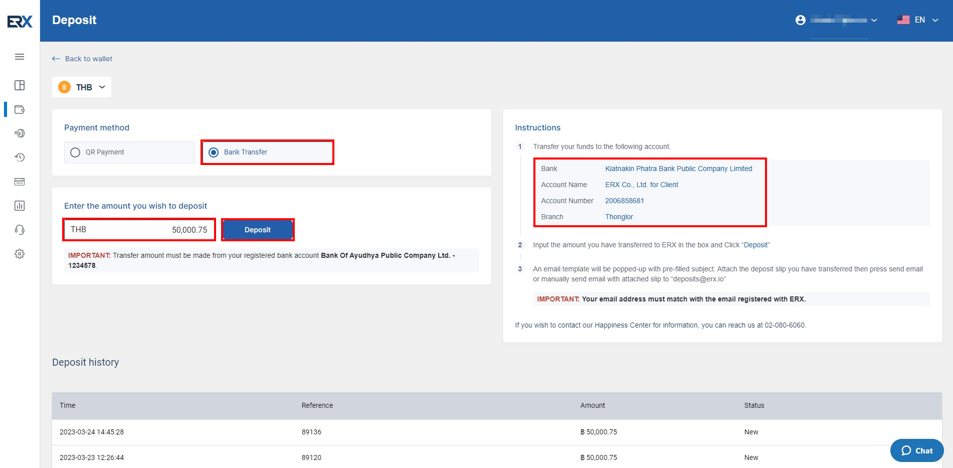Click the Time column header
Image resolution: width=953 pixels, height=468 pixels.
click(x=68, y=405)
